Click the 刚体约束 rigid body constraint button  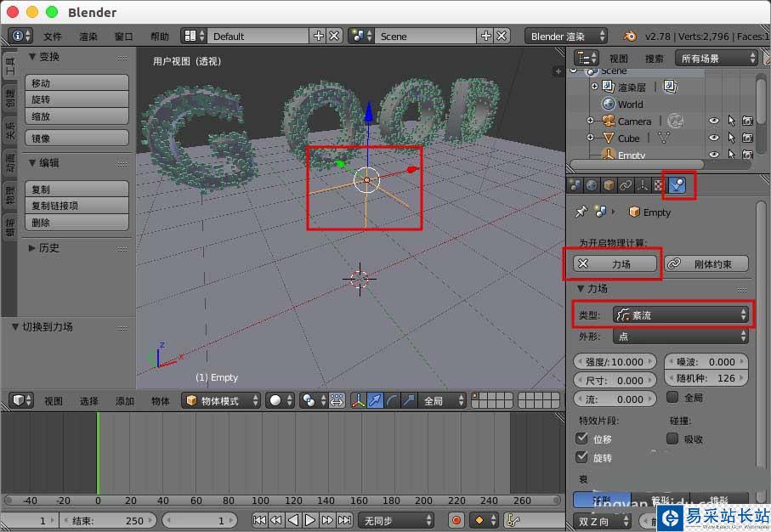pos(706,263)
